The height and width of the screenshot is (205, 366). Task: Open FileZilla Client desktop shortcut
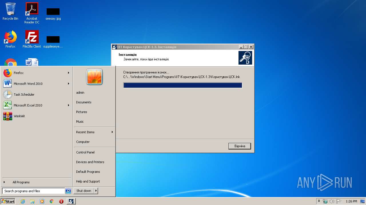click(x=32, y=39)
